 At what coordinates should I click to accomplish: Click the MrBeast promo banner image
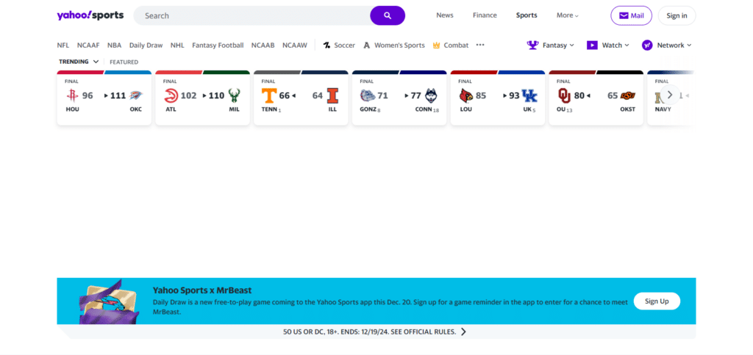point(109,301)
